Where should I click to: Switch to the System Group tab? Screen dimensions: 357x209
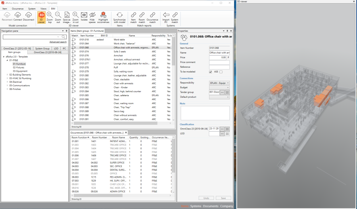[x=42, y=48]
